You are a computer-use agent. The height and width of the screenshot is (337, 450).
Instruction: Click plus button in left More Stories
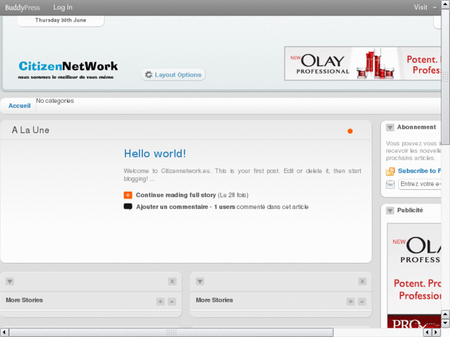160,301
